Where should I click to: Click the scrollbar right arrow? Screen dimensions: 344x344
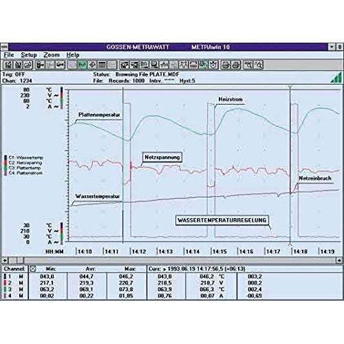coord(339,260)
